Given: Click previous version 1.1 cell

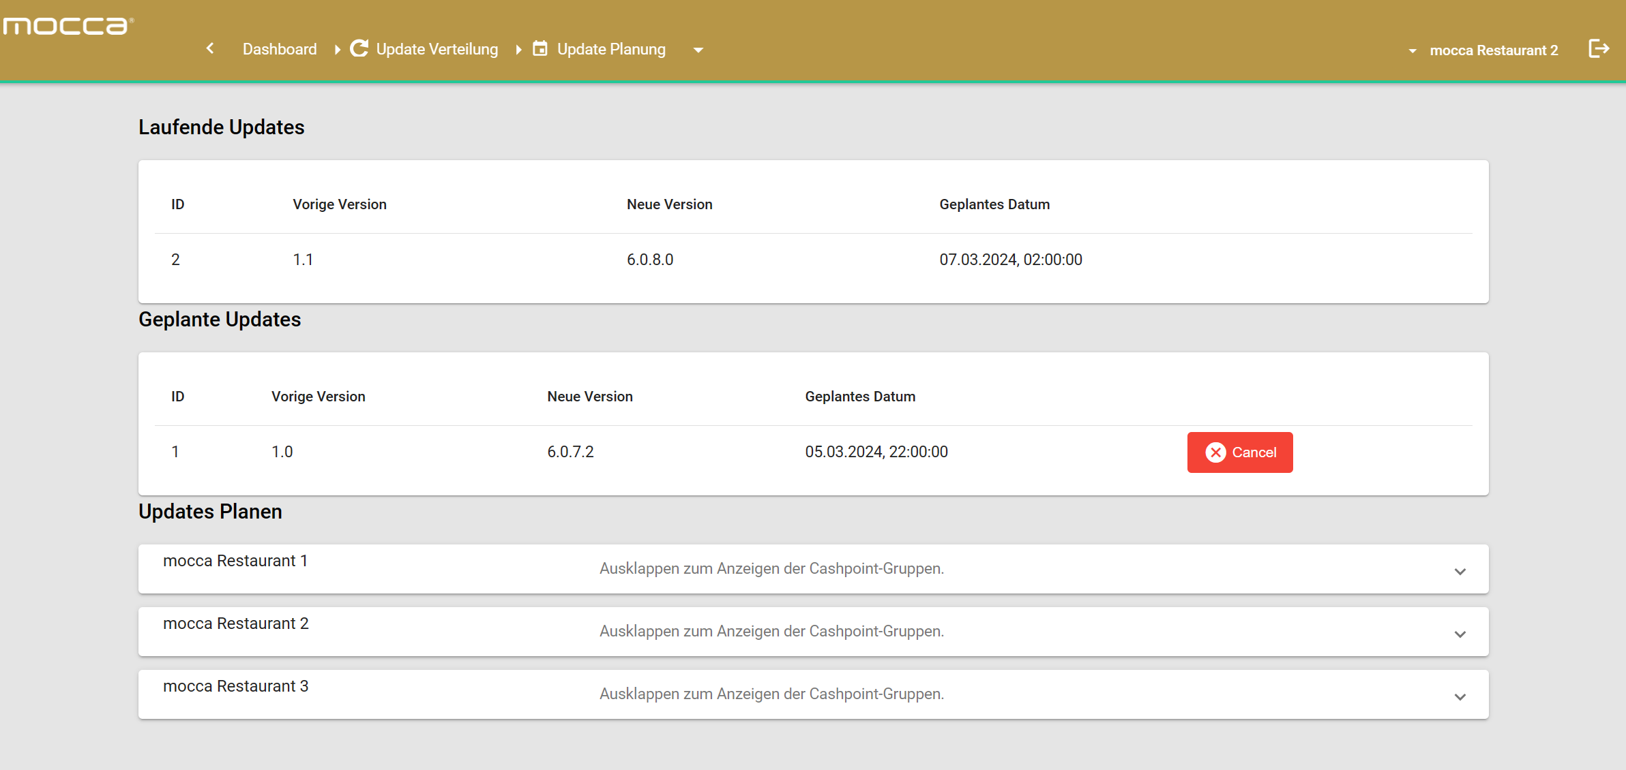Looking at the screenshot, I should click(x=303, y=260).
